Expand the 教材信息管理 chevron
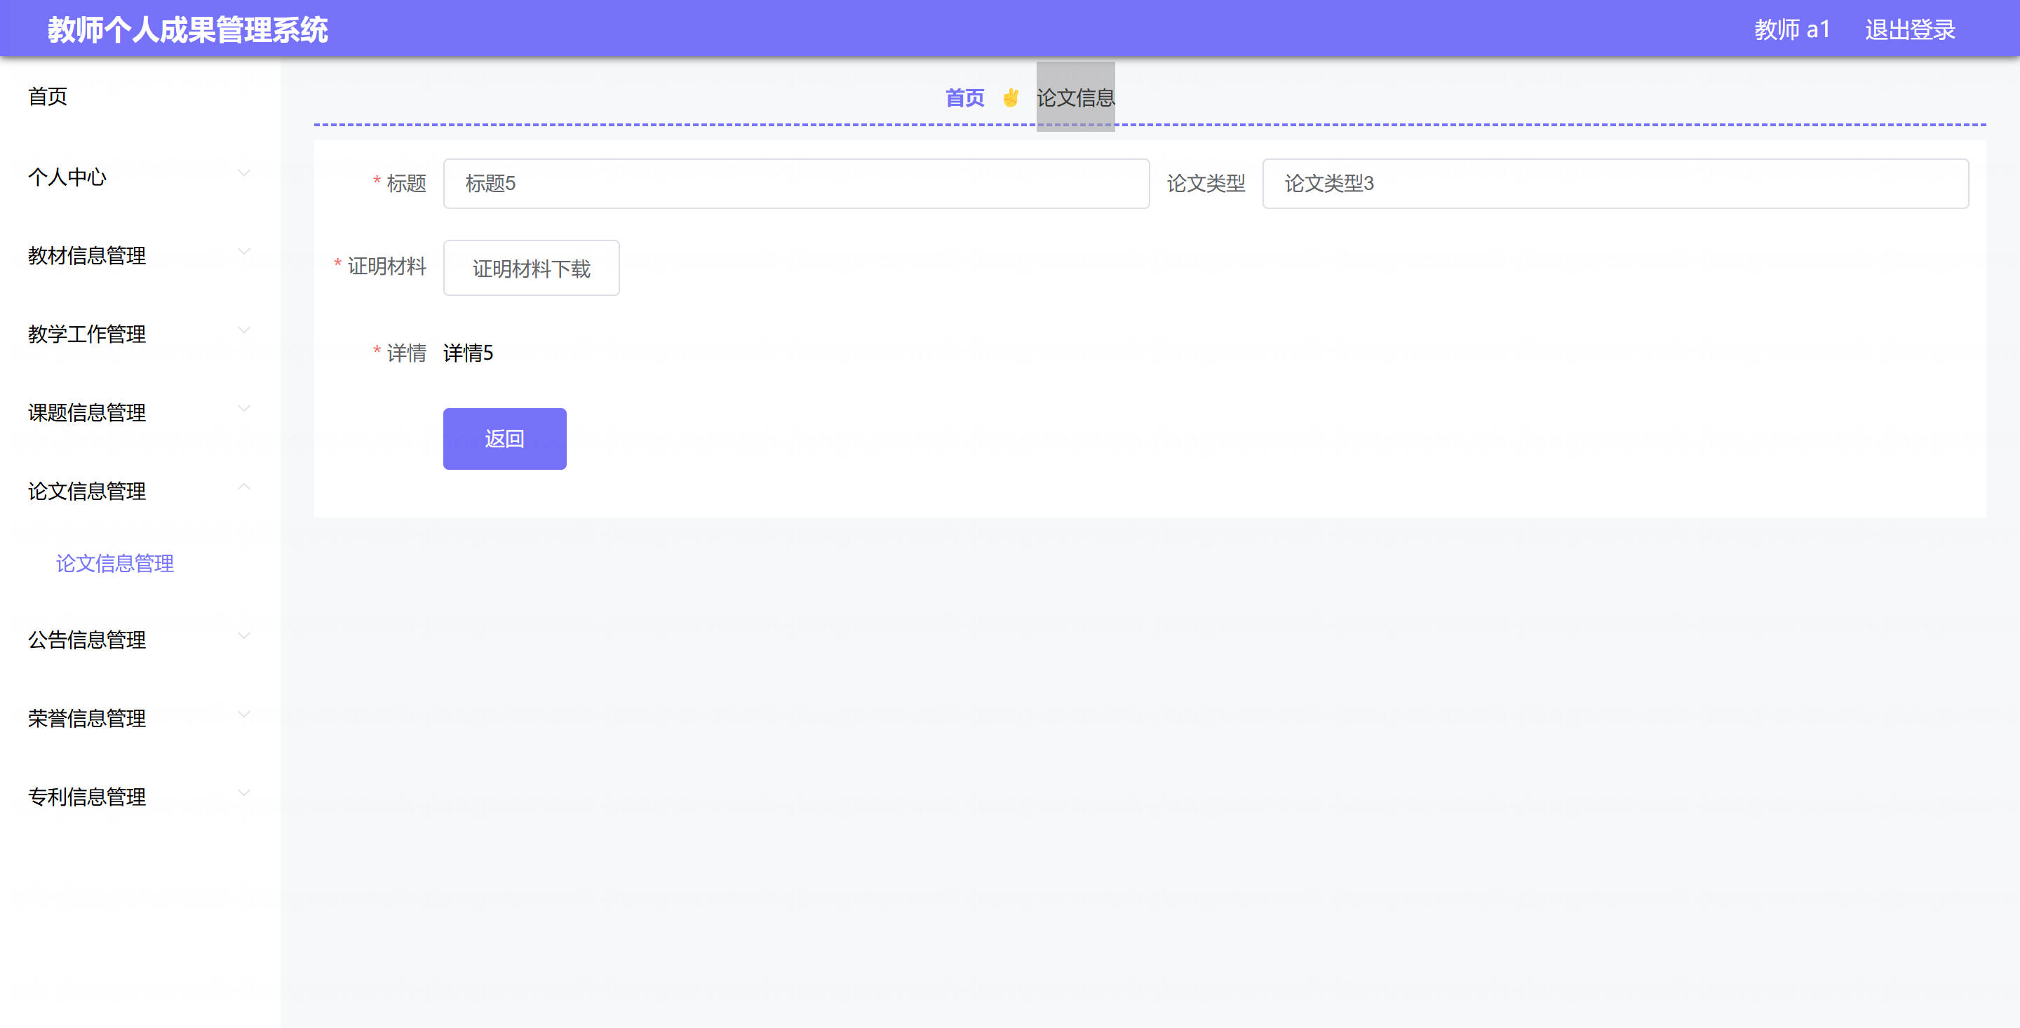This screenshot has width=2020, height=1028. [244, 252]
